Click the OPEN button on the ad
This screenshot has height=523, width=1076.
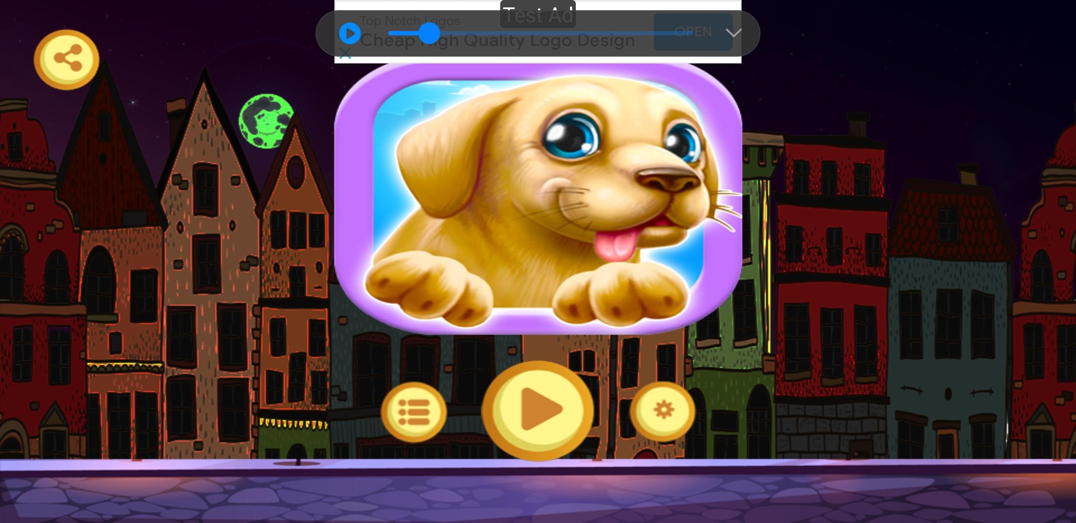click(x=693, y=32)
